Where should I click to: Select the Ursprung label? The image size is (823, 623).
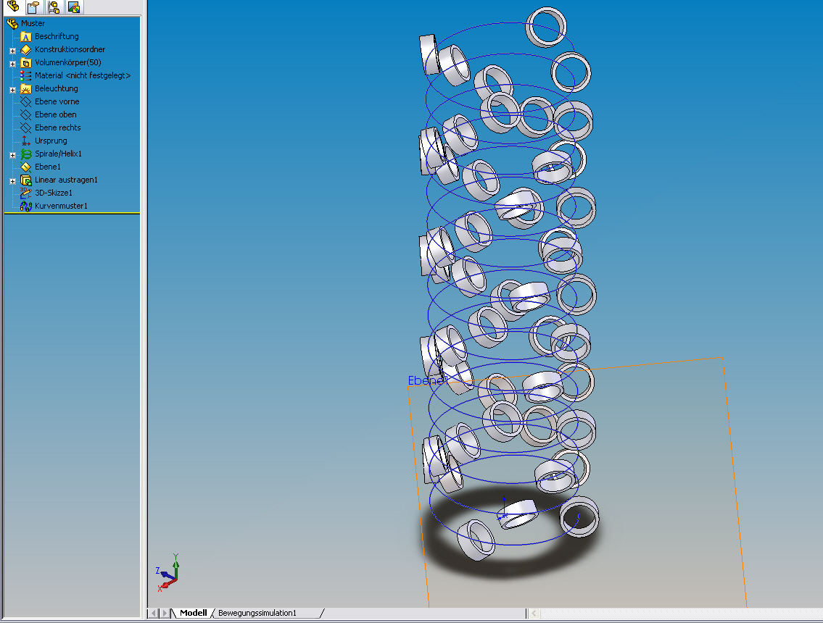coord(51,141)
